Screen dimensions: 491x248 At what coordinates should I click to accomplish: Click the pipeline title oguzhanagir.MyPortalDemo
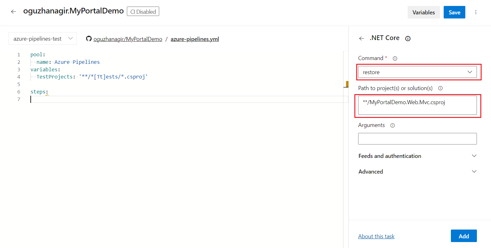(x=73, y=11)
